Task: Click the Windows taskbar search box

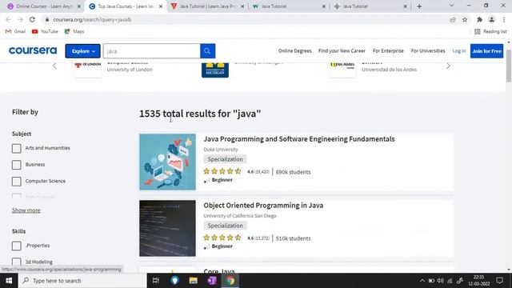Action: coord(82,281)
